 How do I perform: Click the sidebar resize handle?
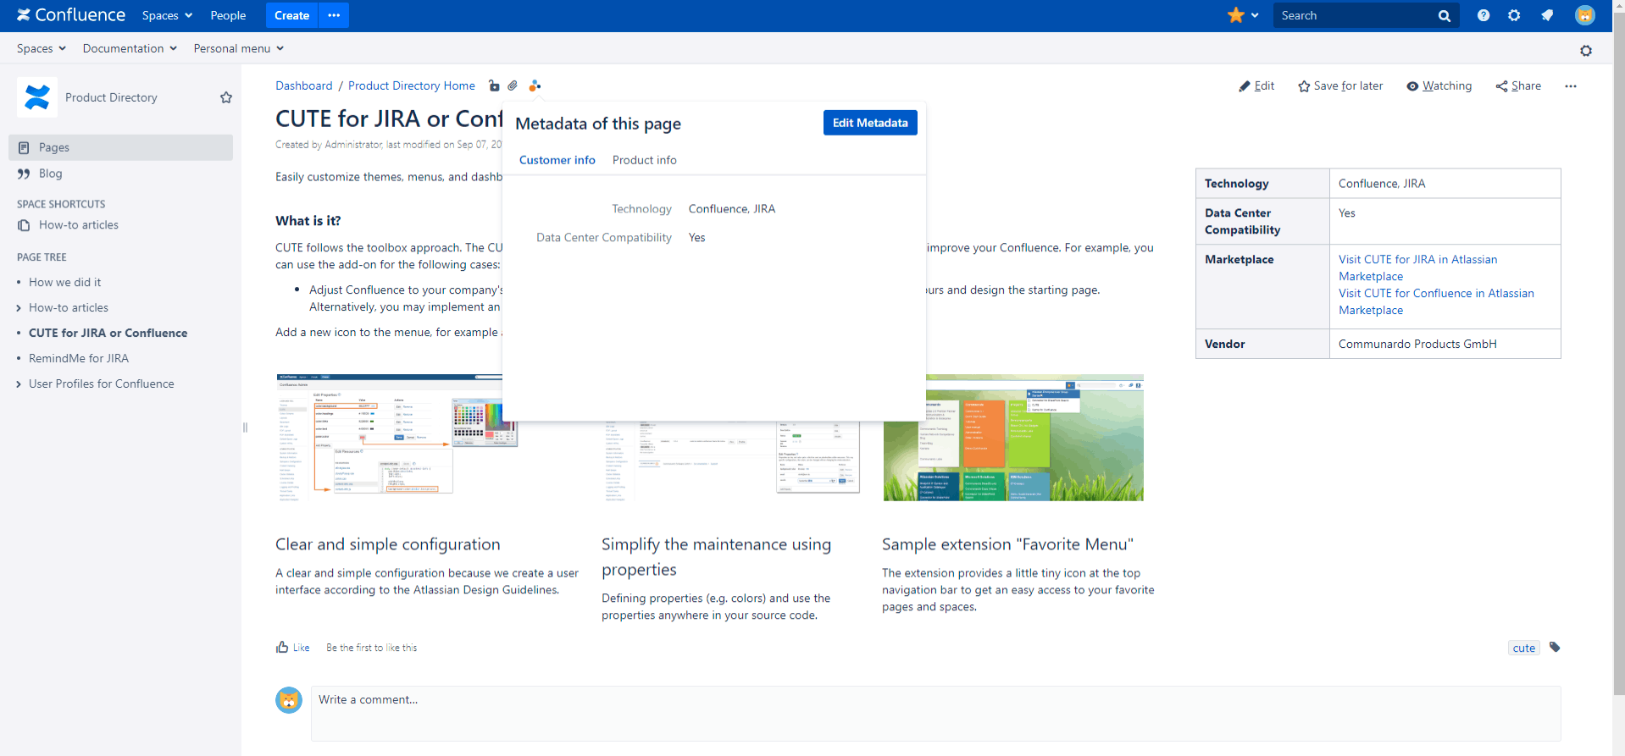(245, 428)
